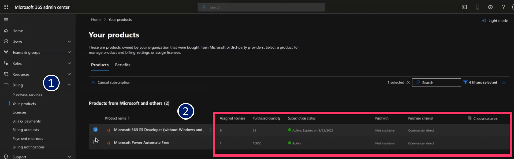Select Your products in sidebar
The image size is (514, 159).
(24, 104)
